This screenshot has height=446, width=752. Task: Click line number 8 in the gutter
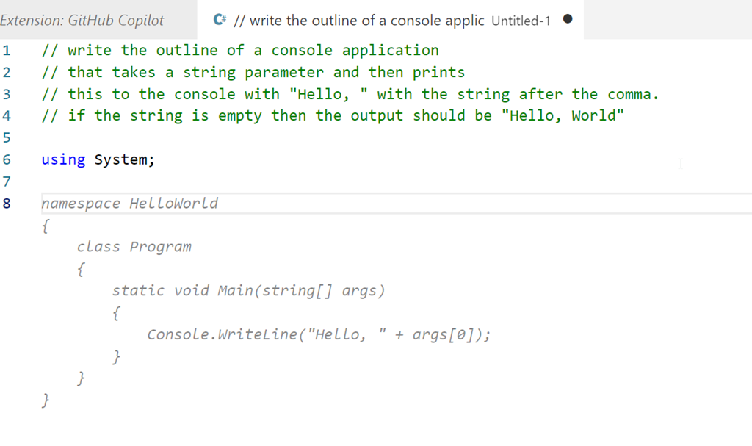click(7, 204)
